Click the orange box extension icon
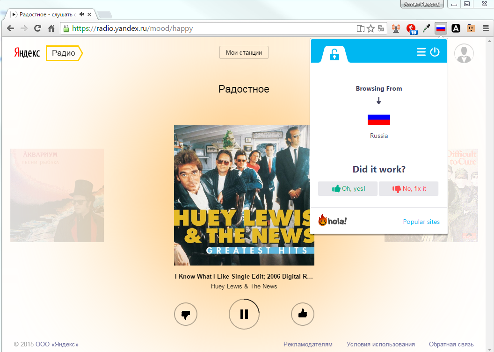494x352 pixels. (x=471, y=29)
